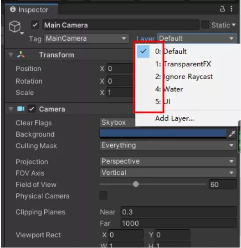Enable the Static checkbox
This screenshot has width=241, height=248.
click(205, 25)
